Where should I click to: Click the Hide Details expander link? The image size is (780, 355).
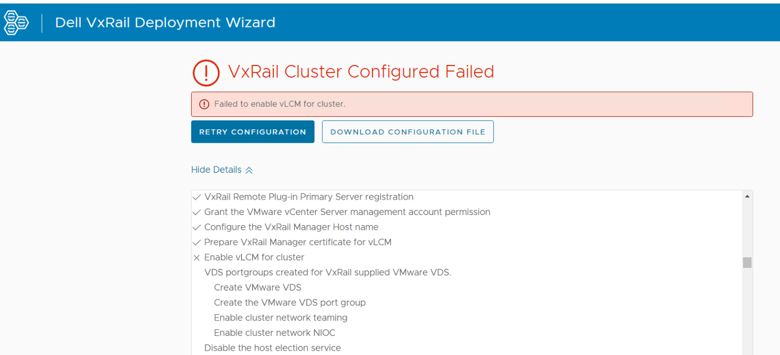216,170
